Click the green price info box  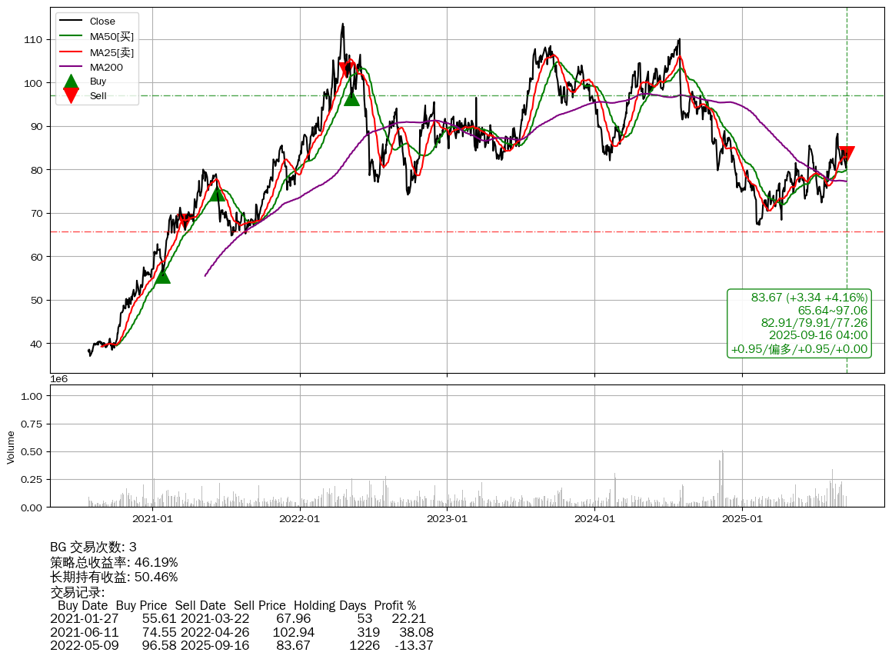coord(799,323)
